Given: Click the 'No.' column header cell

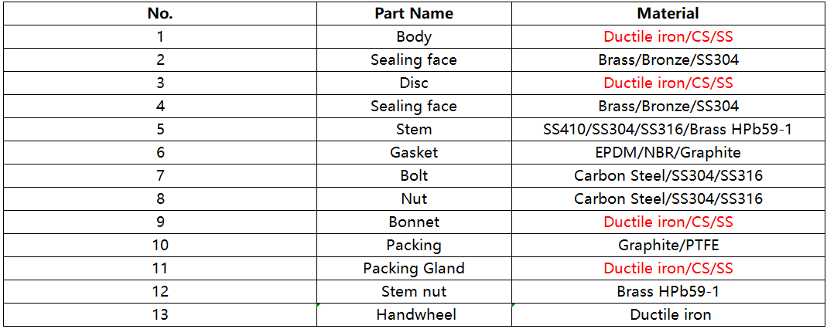Looking at the screenshot, I should point(160,13).
